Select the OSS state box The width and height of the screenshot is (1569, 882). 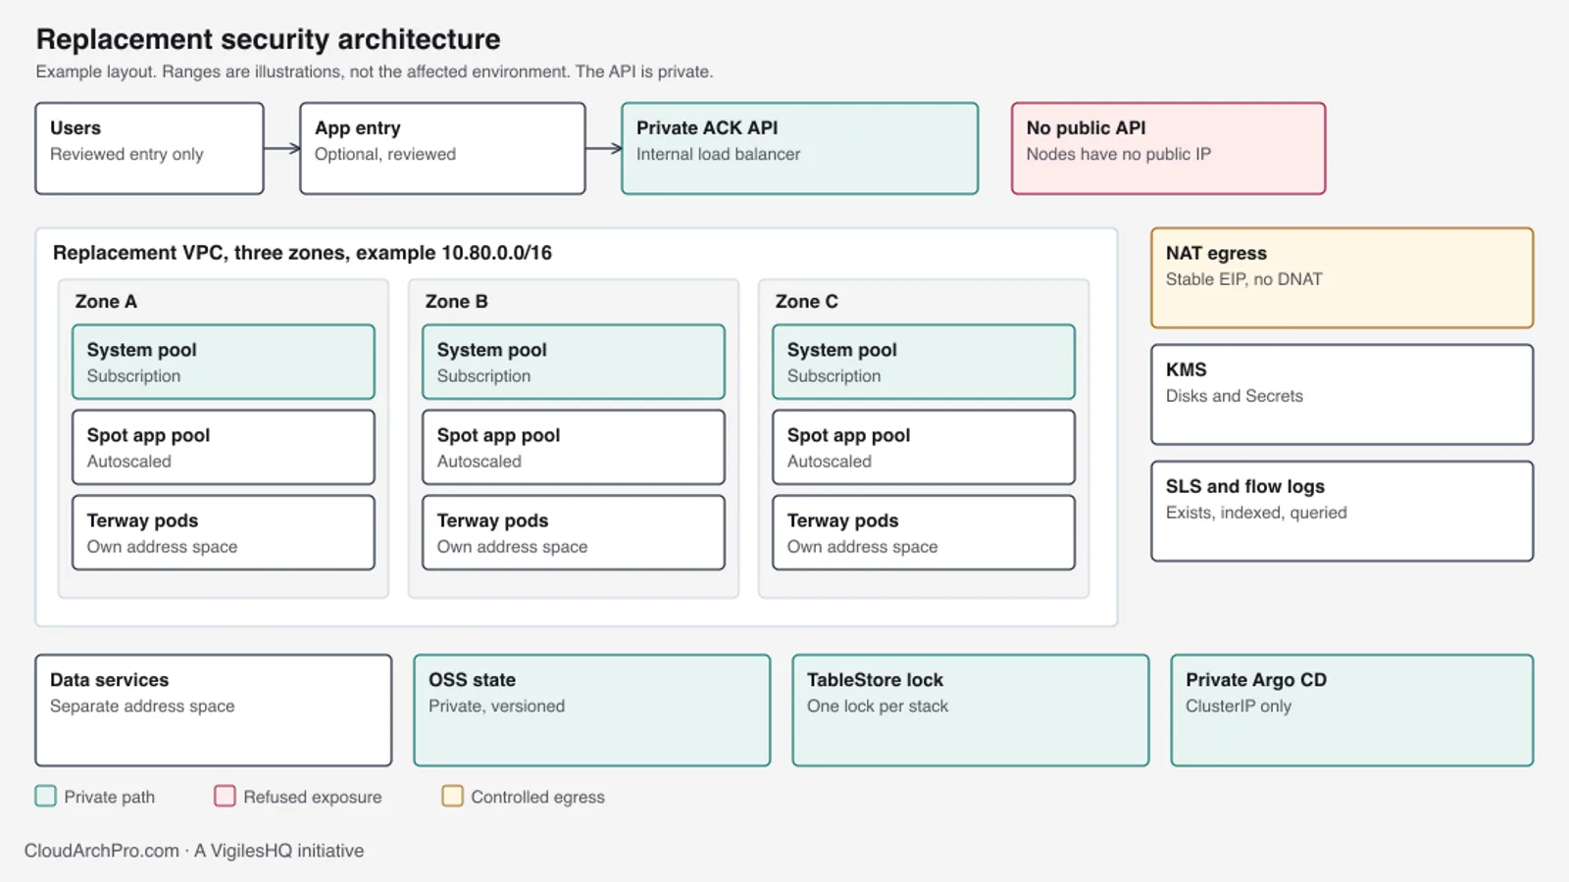tap(592, 710)
